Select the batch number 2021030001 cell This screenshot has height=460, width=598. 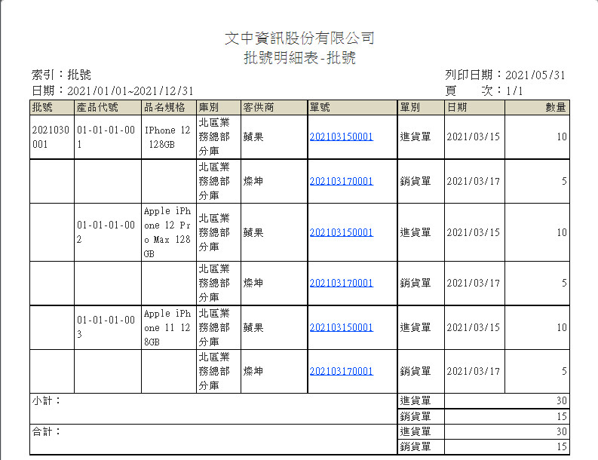[x=51, y=137]
